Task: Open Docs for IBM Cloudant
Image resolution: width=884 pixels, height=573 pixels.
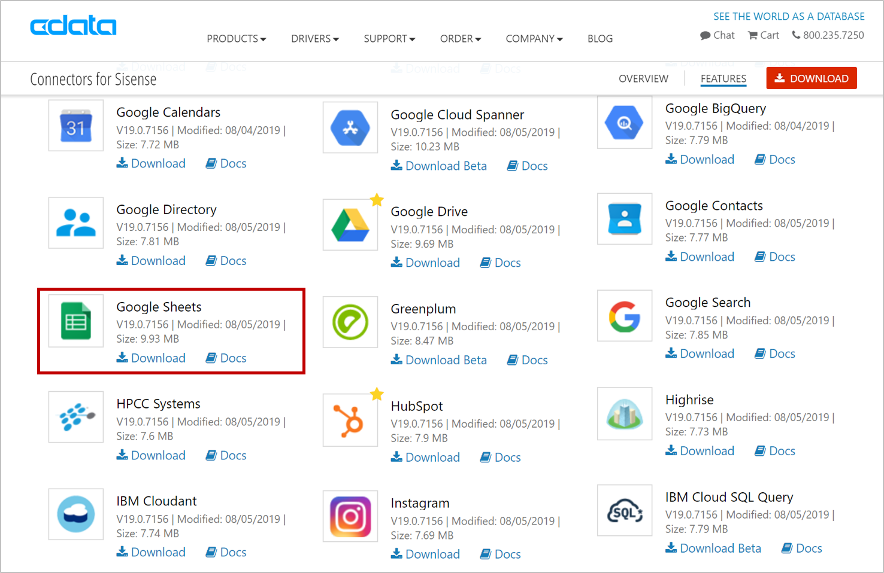Action: [x=226, y=552]
